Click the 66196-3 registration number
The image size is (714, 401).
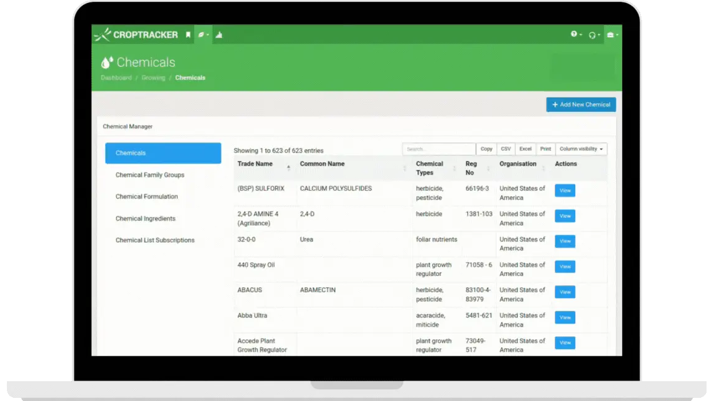tap(477, 188)
